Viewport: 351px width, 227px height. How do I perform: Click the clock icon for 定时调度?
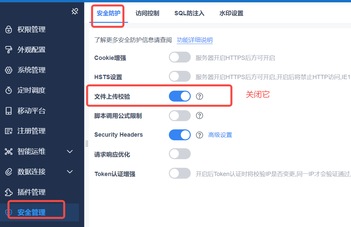coord(9,90)
